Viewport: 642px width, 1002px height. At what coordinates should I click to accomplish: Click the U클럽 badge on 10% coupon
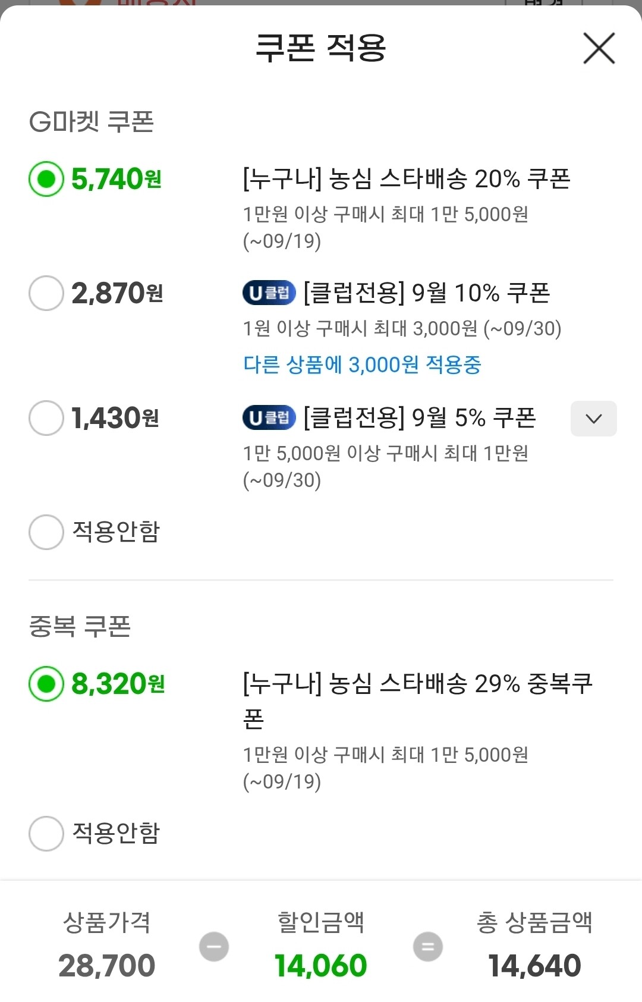[269, 293]
